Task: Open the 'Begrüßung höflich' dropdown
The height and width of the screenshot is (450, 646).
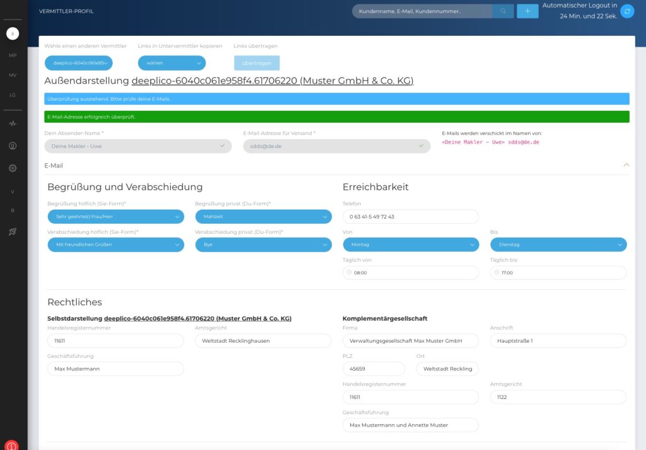Action: point(115,217)
